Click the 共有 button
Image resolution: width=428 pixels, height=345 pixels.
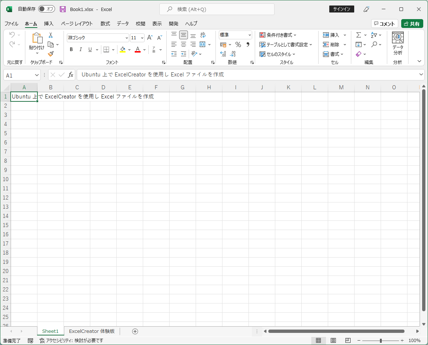412,24
